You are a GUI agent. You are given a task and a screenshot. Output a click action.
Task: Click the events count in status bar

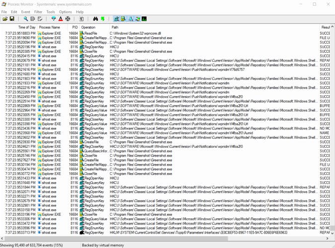tap(31, 245)
